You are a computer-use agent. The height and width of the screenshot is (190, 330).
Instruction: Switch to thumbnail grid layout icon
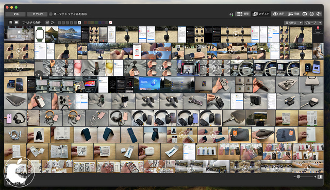[x=11, y=22]
